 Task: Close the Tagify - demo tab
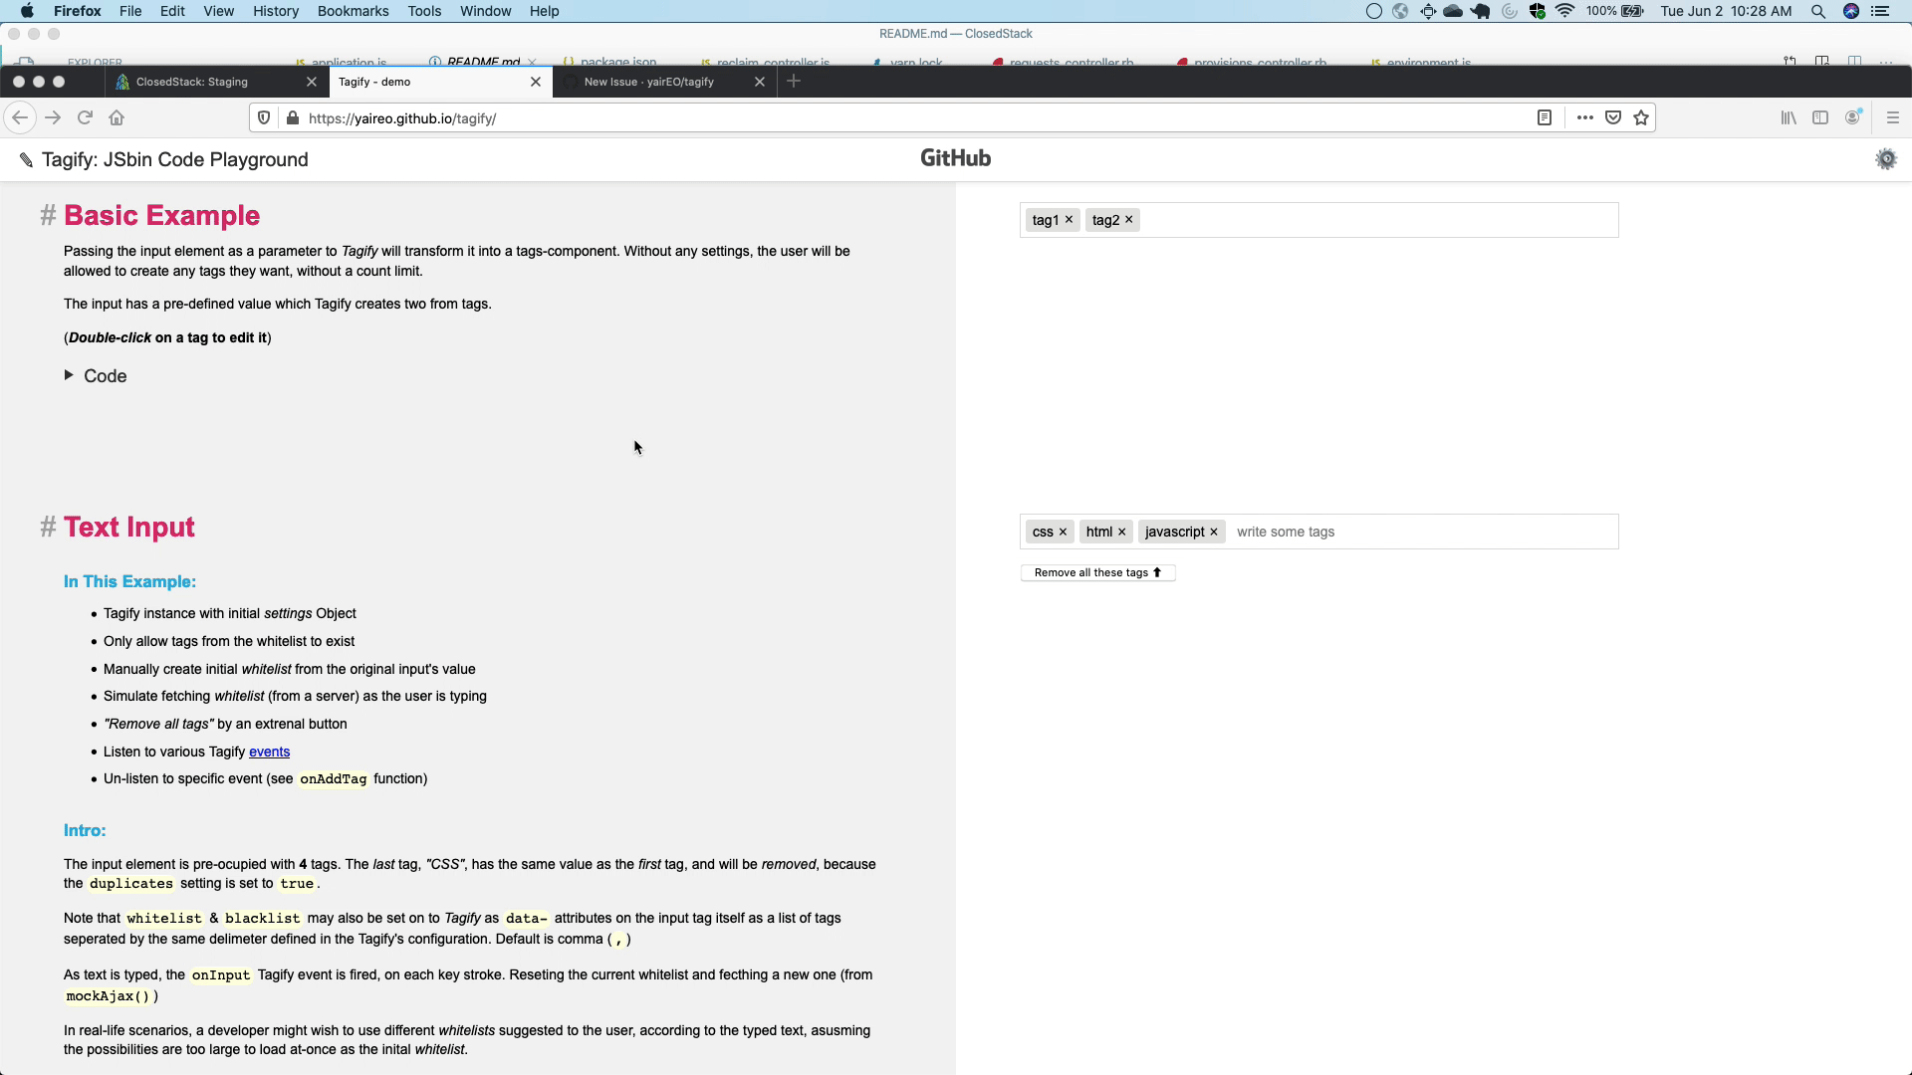536,82
